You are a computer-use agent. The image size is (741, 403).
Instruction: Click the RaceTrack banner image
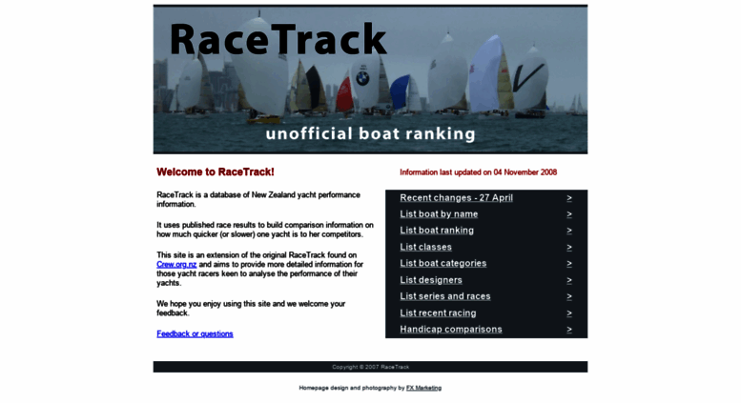point(370,79)
